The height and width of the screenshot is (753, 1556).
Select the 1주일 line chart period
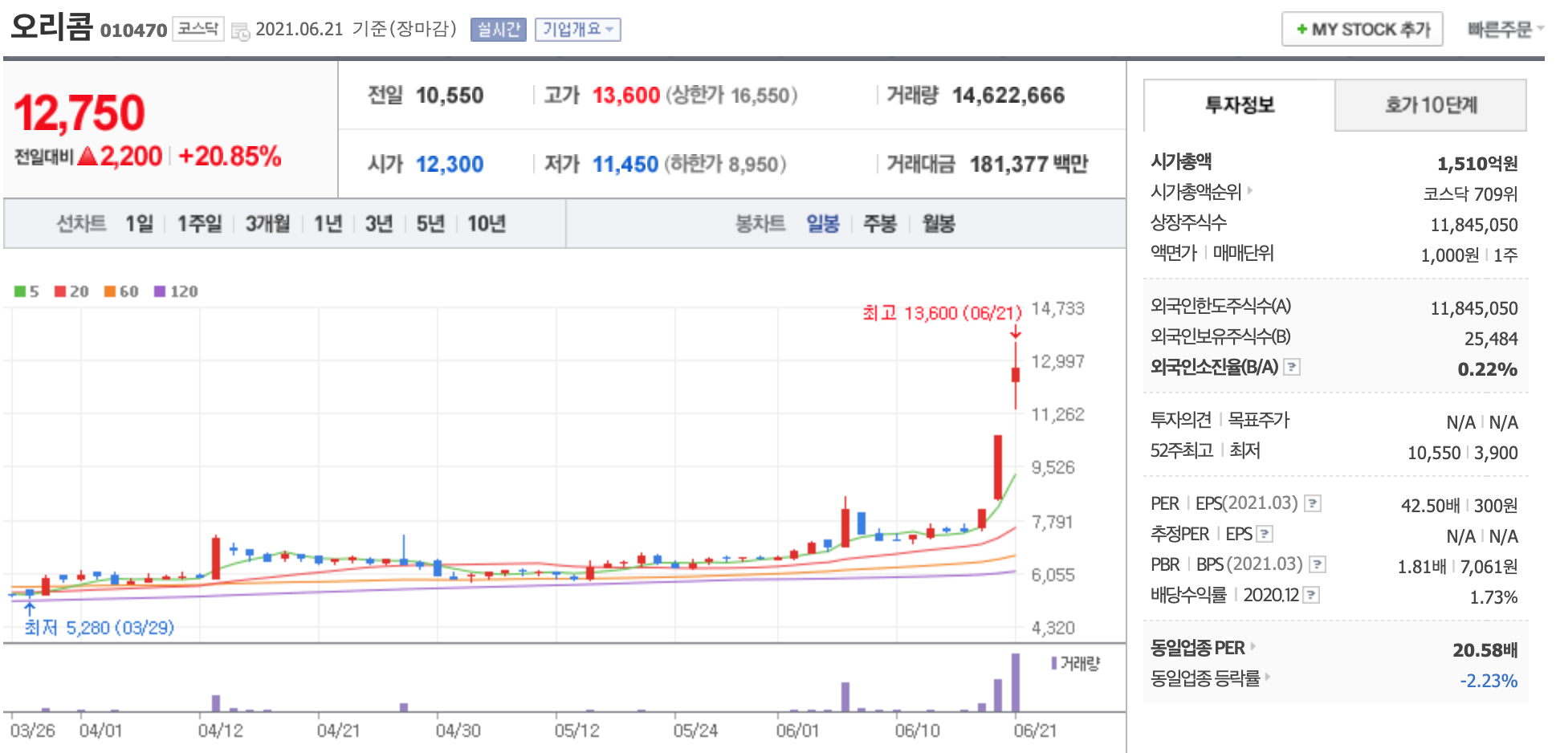(x=199, y=223)
